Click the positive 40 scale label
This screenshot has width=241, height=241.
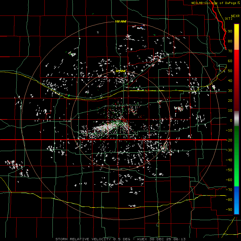point(230,81)
